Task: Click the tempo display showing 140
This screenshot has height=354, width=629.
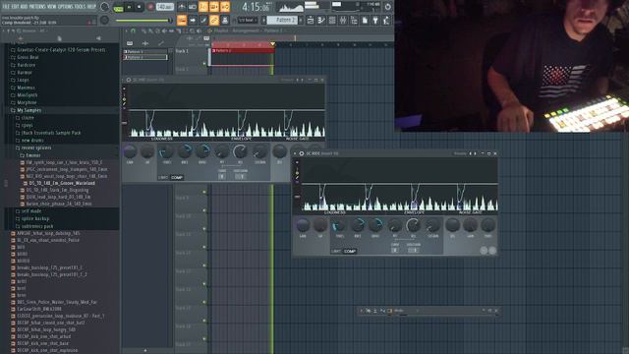Action: 164,7
